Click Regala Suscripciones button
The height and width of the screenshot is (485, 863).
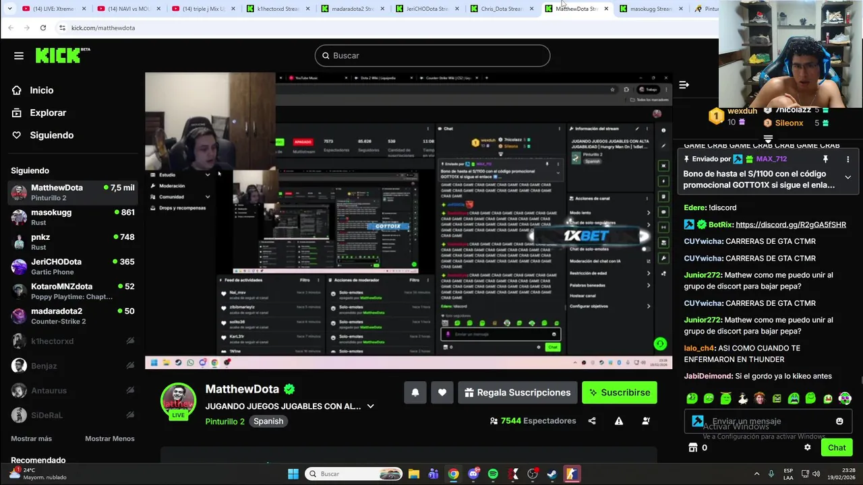[518, 393]
